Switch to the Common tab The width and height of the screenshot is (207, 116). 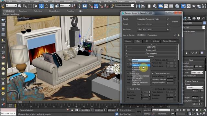tap(129, 41)
